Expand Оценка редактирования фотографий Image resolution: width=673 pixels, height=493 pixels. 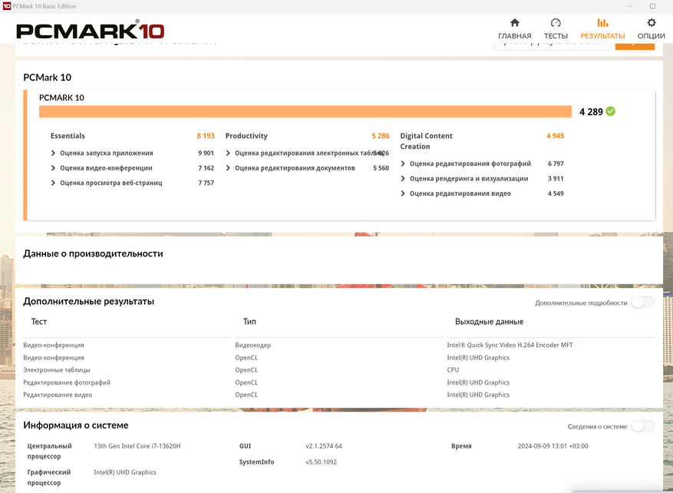(x=403, y=164)
